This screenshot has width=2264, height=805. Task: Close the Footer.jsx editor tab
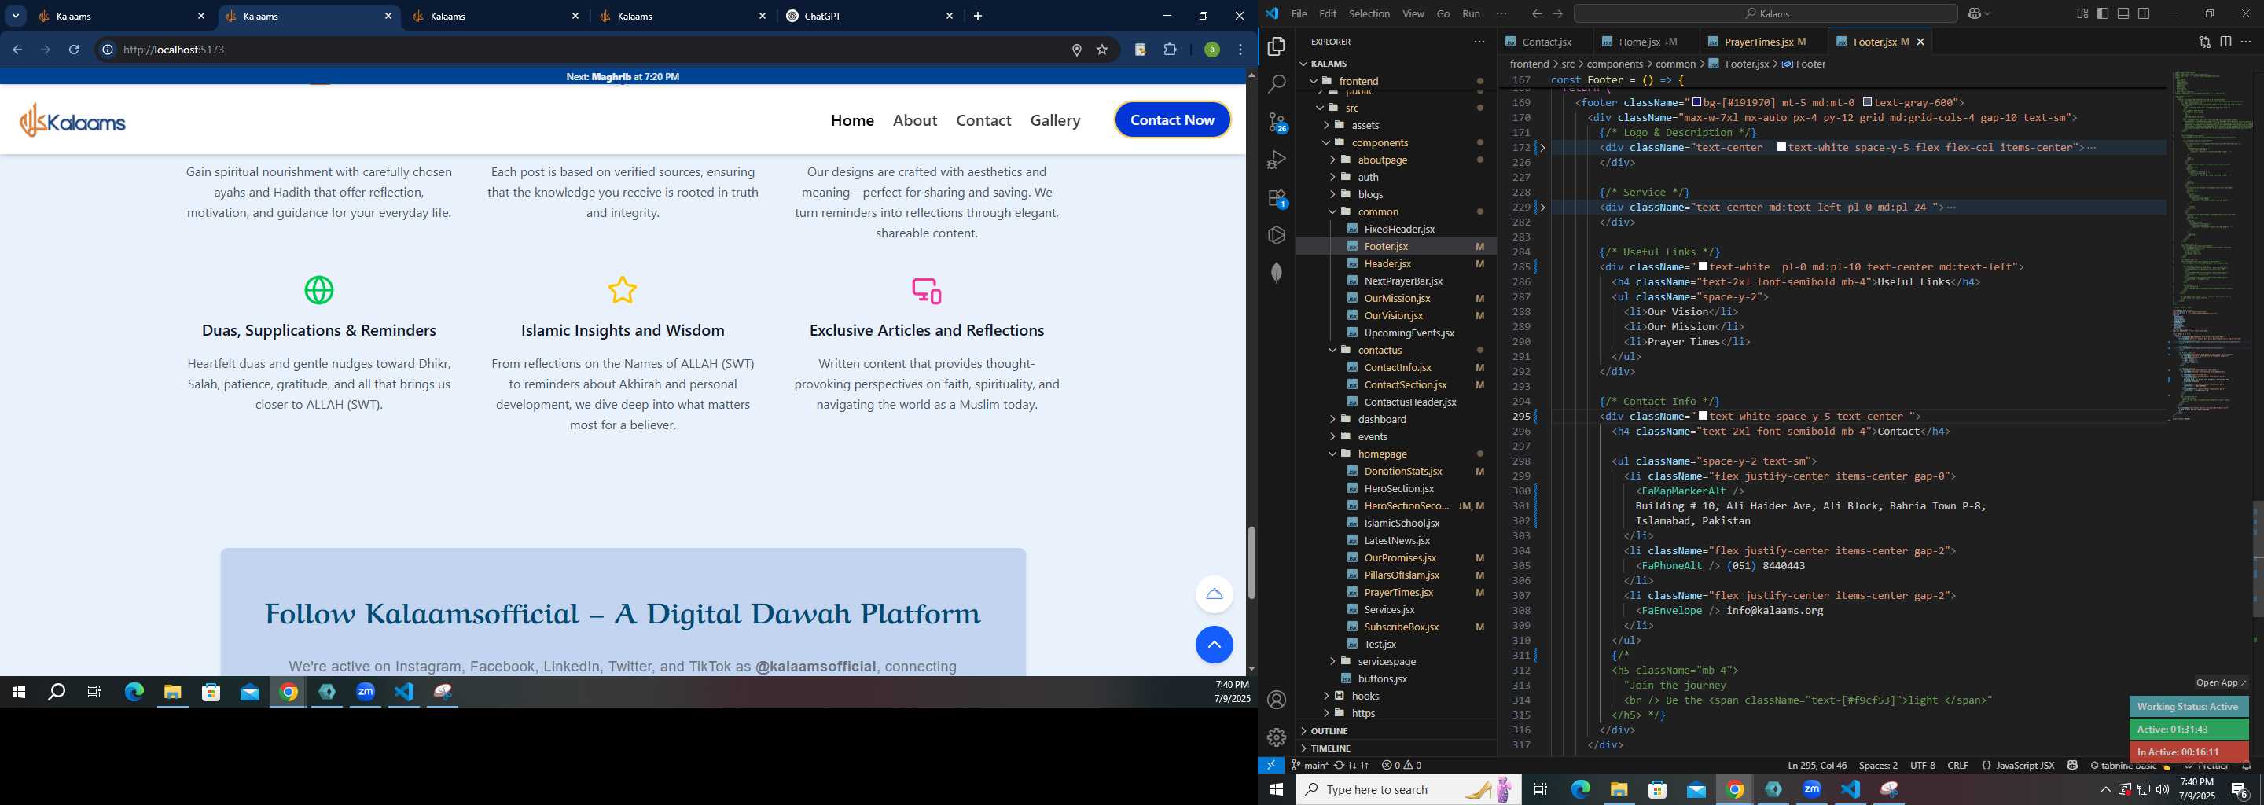pos(1920,42)
